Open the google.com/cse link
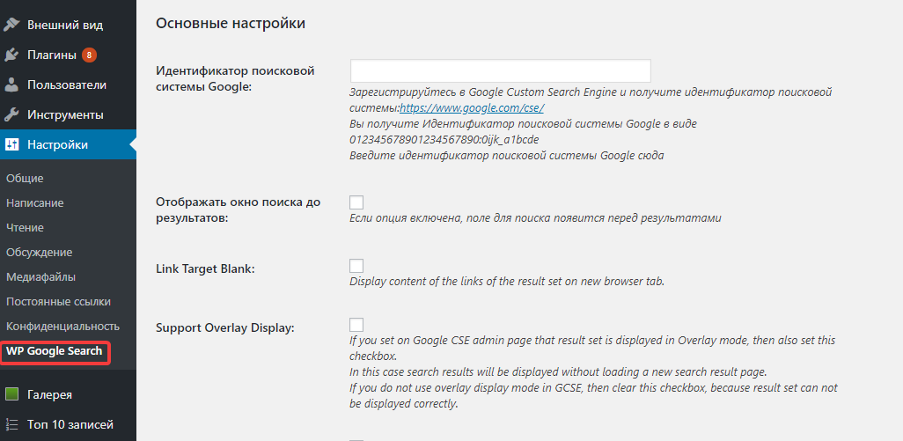This screenshot has width=903, height=441. [472, 107]
